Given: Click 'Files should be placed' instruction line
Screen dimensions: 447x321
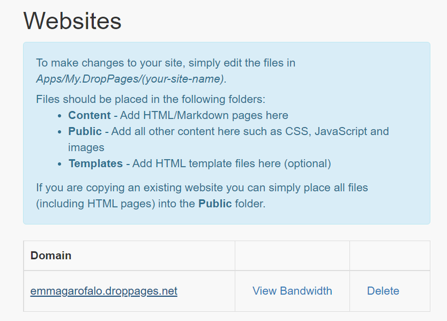Looking at the screenshot, I should pyautogui.click(x=151, y=100).
